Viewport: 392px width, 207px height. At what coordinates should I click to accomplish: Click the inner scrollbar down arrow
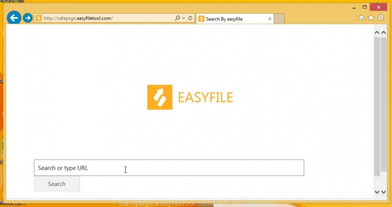377,192
